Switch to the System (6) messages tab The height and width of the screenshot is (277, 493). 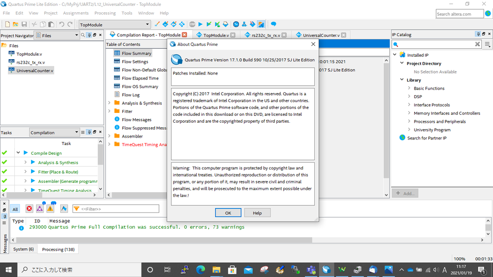(23, 249)
